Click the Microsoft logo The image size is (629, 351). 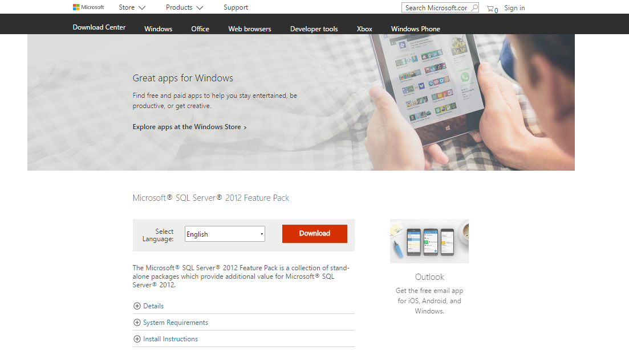coord(88,7)
